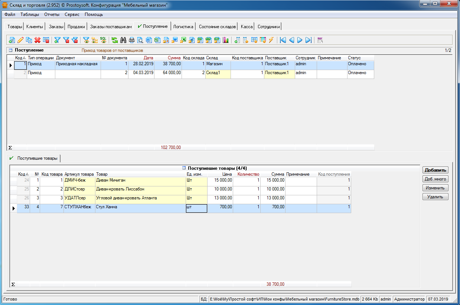Open the Отчеты menu
This screenshot has width=460, height=305.
52,14
